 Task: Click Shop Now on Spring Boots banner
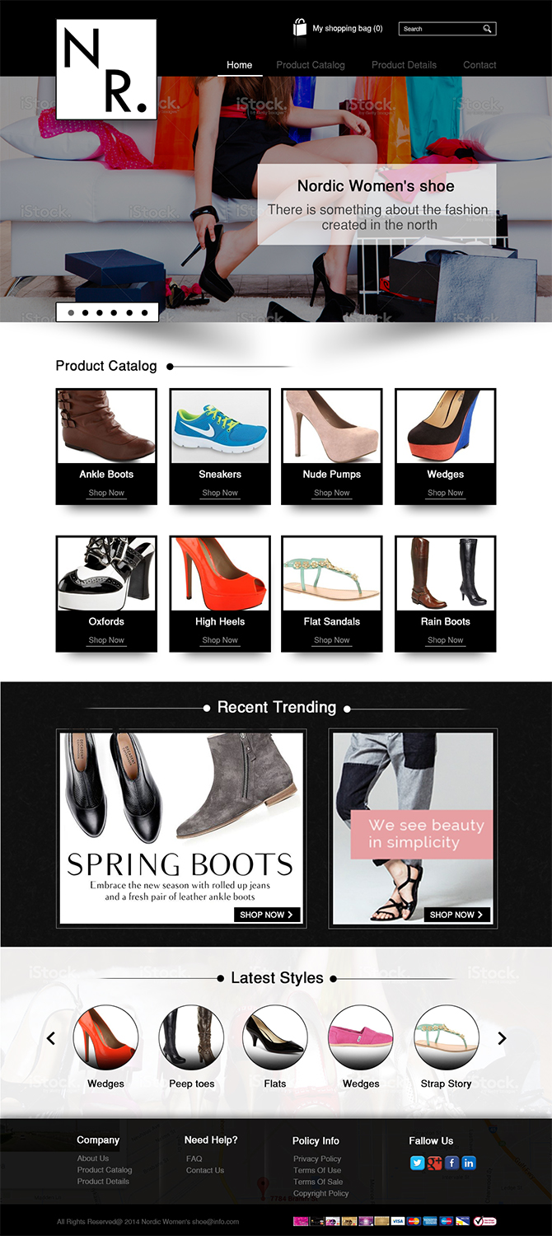pos(267,915)
